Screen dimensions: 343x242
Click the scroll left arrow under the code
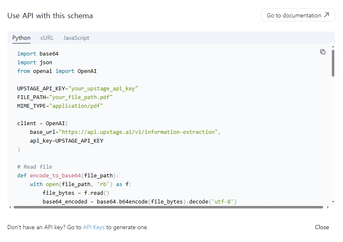click(11, 207)
